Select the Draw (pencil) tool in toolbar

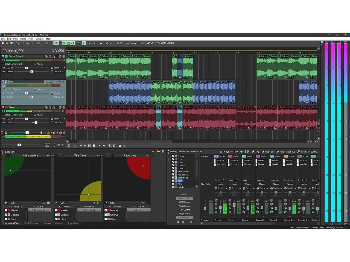tap(84, 43)
